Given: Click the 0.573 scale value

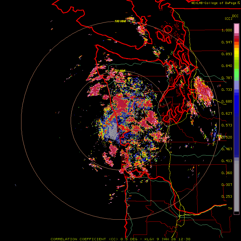Looking at the screenshot, I should tap(227, 125).
